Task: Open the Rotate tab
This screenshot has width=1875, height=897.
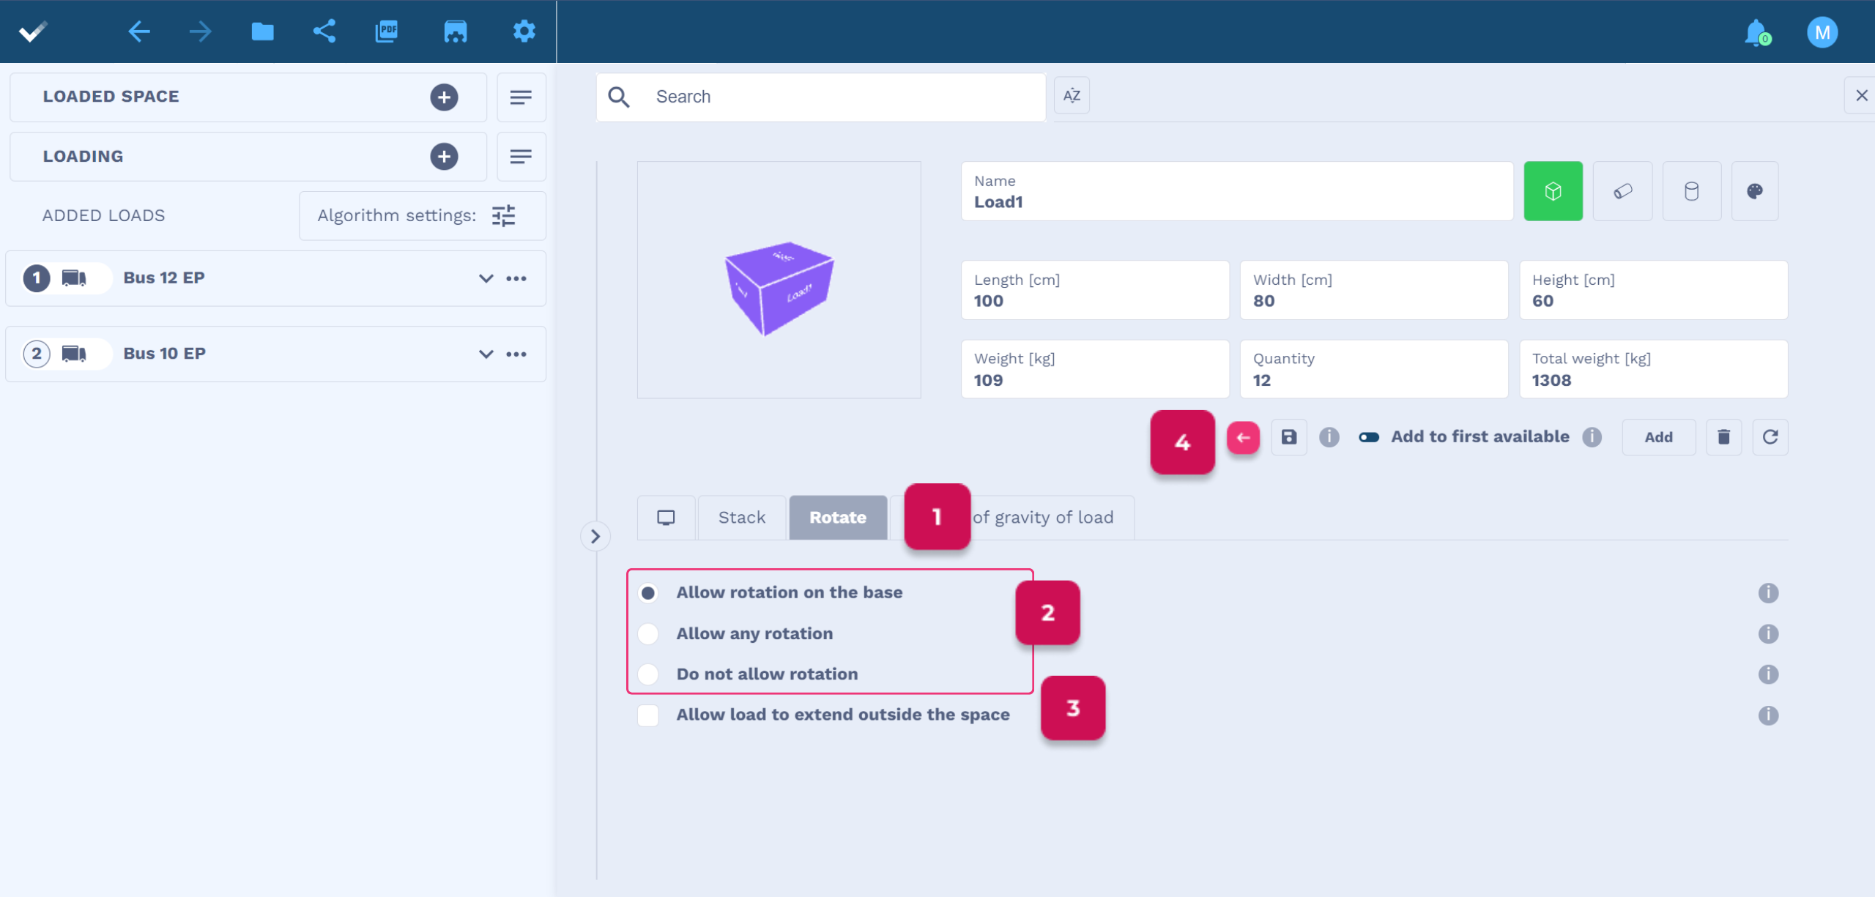Action: pos(837,518)
